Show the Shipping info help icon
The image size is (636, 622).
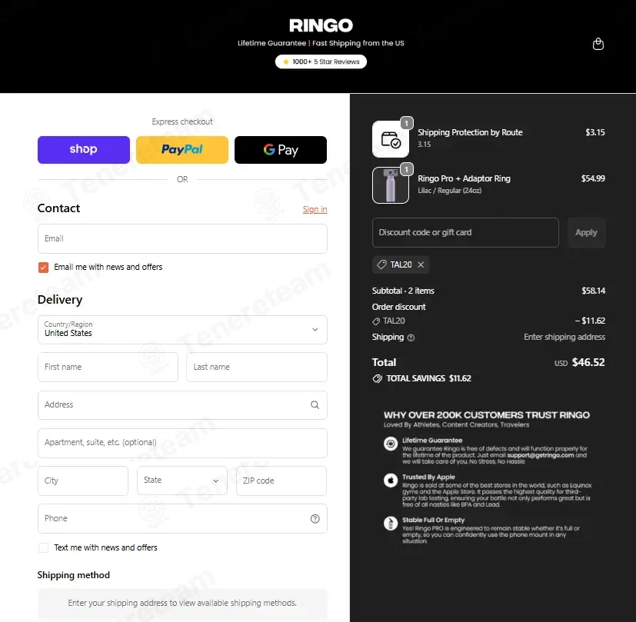pyautogui.click(x=411, y=338)
